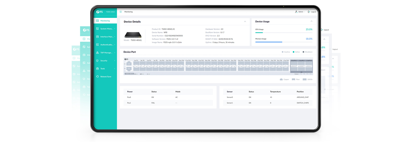Click the TS850-48S6Q label on port panel
Screen dimensions: 412x147
point(129,74)
